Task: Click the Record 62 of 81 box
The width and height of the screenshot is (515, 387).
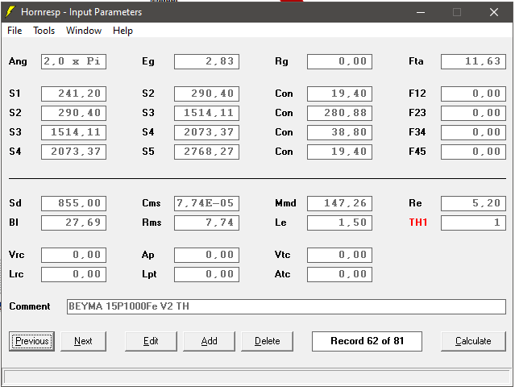Action: click(367, 341)
